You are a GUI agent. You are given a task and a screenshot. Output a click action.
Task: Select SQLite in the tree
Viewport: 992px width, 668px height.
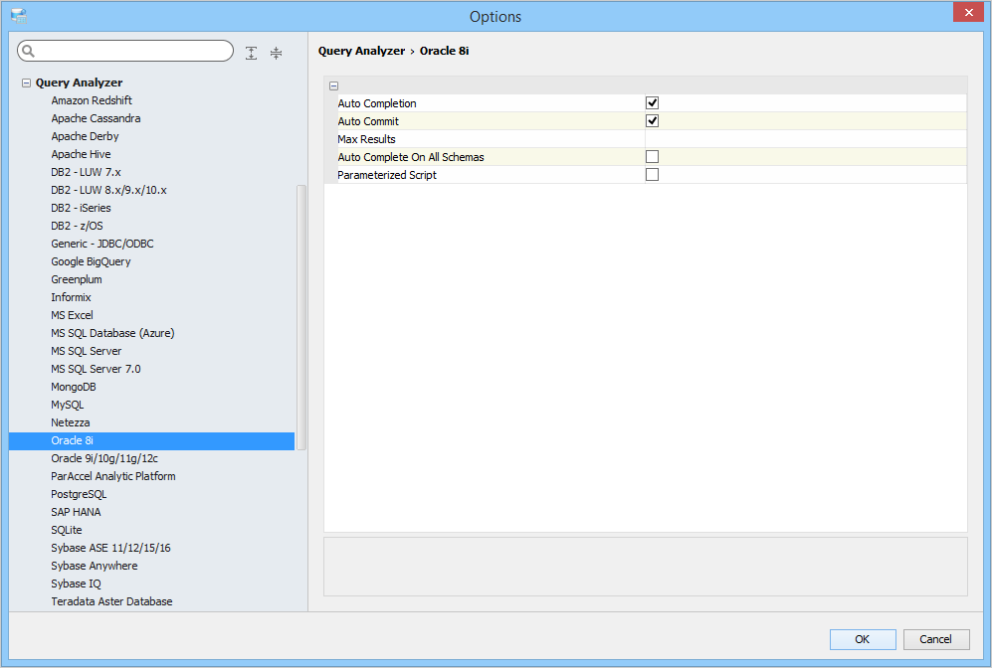click(67, 530)
